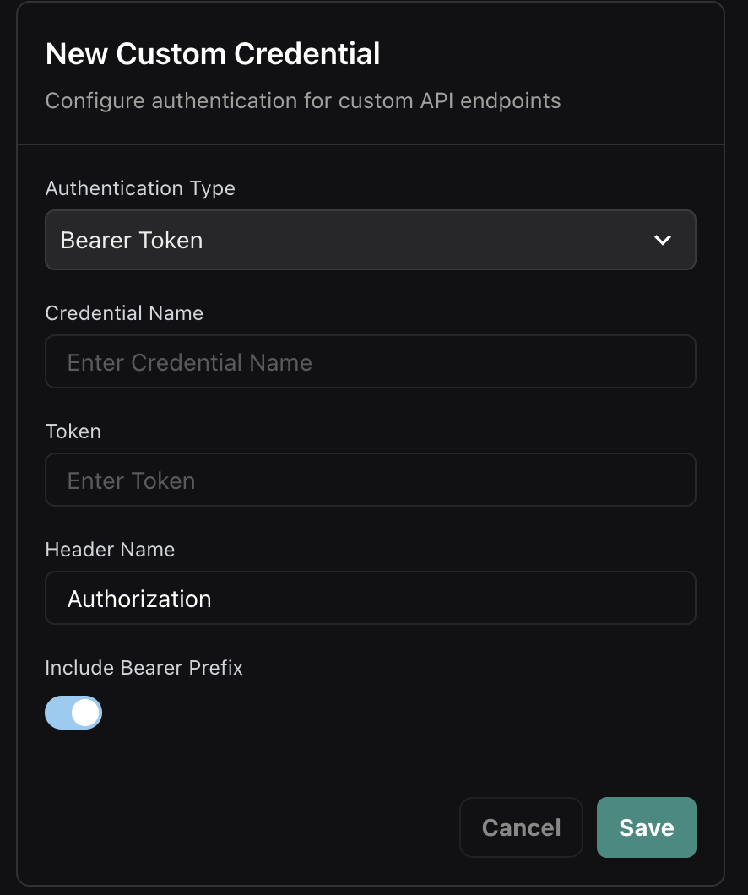
Task: Click the Authentication Type label
Action: [140, 187]
